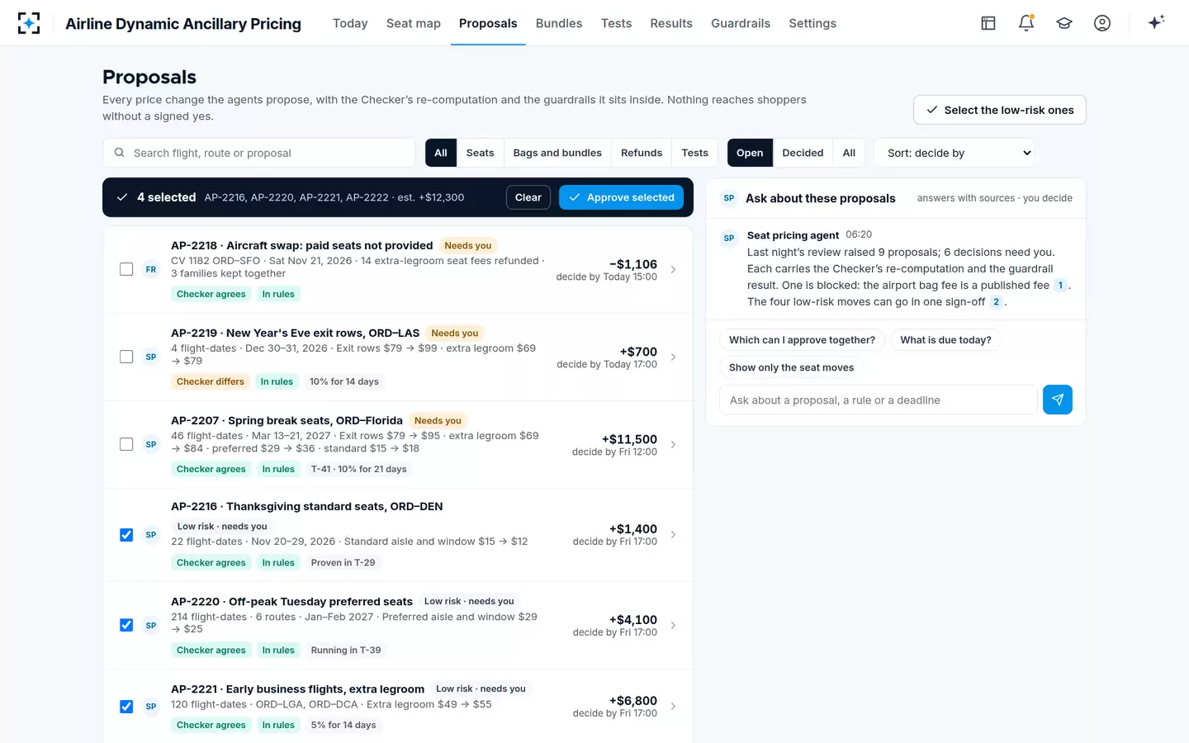Expand AP-2218 details chevron

pyautogui.click(x=673, y=270)
